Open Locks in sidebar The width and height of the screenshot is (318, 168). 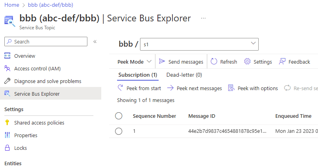21,148
